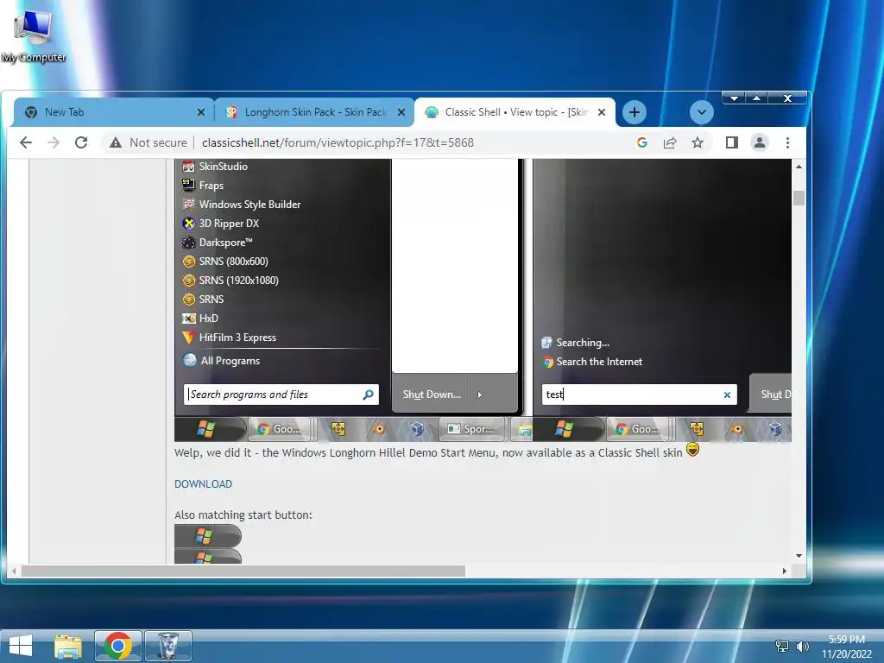Click the network tray icon
This screenshot has height=663, width=884.
[782, 646]
